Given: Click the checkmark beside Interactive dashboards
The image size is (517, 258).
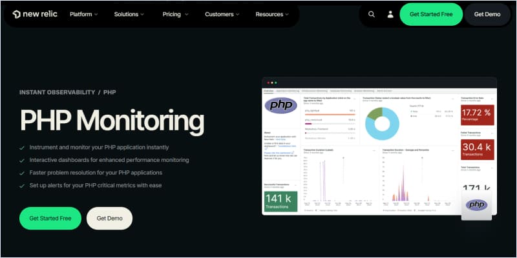Looking at the screenshot, I should [x=22, y=161].
